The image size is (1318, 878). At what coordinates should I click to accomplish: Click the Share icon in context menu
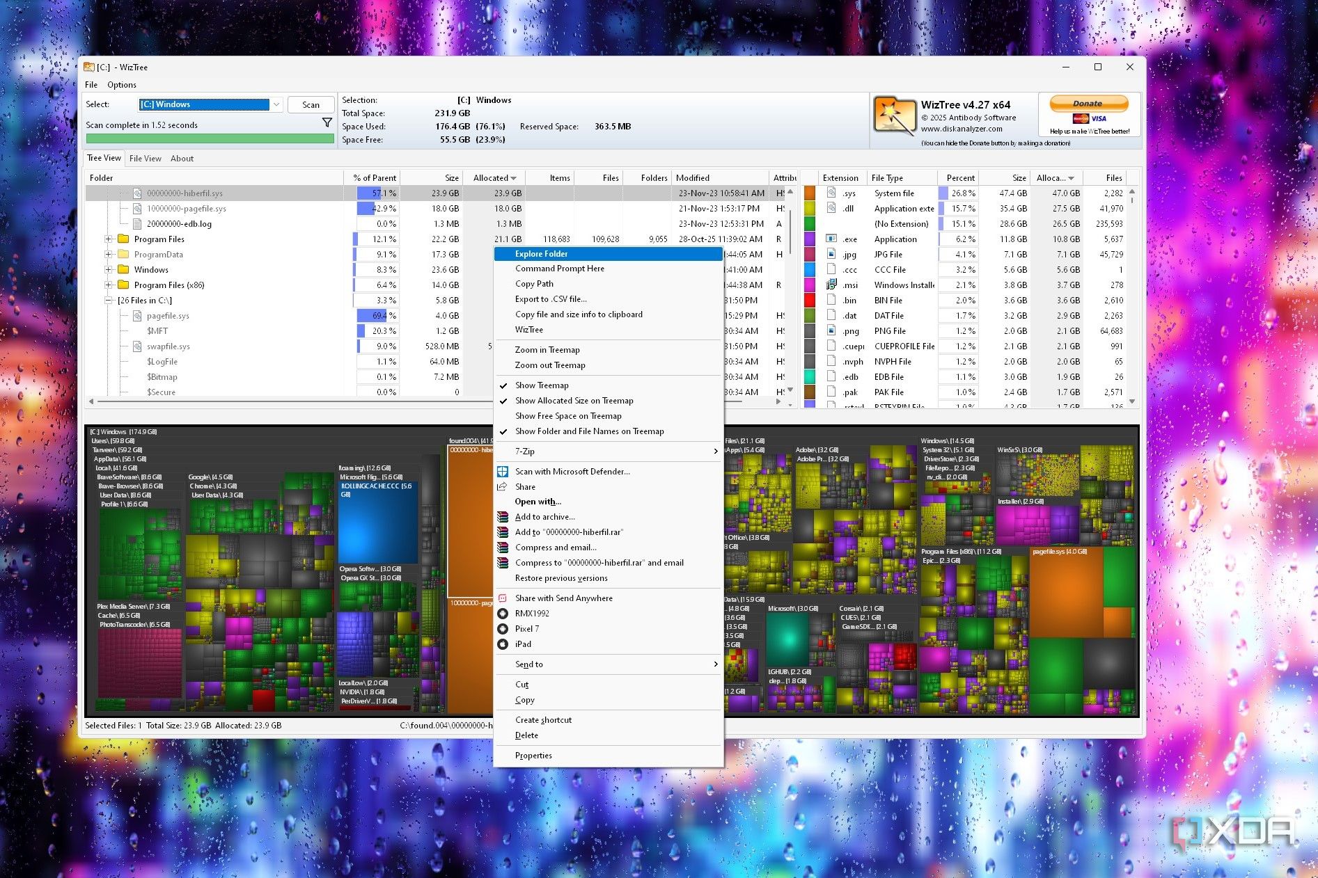503,487
